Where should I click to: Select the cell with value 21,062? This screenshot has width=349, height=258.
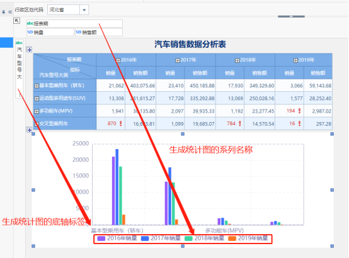point(111,86)
